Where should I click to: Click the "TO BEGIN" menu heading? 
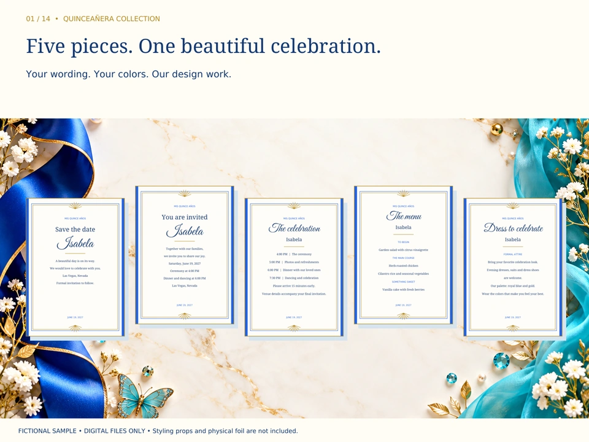(403, 242)
